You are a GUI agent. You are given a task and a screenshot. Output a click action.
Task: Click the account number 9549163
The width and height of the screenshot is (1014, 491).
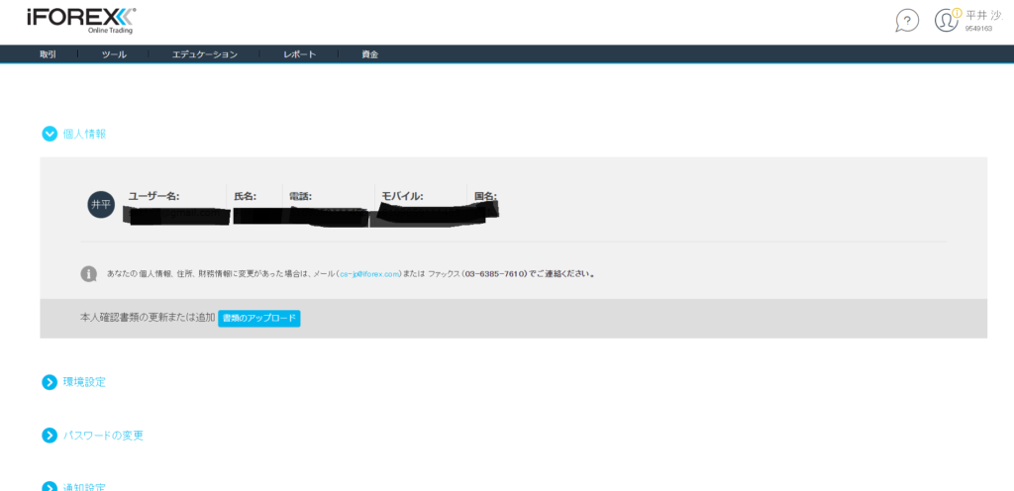978,29
